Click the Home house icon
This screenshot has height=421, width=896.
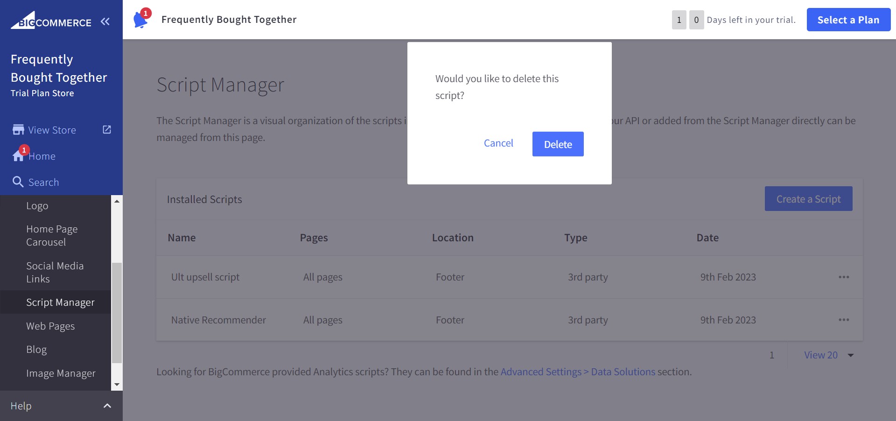click(x=18, y=156)
